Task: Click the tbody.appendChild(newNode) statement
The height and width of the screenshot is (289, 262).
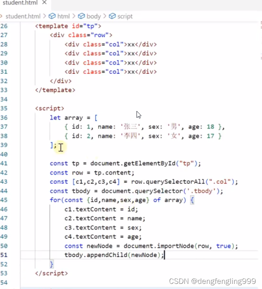Action: coord(114,255)
